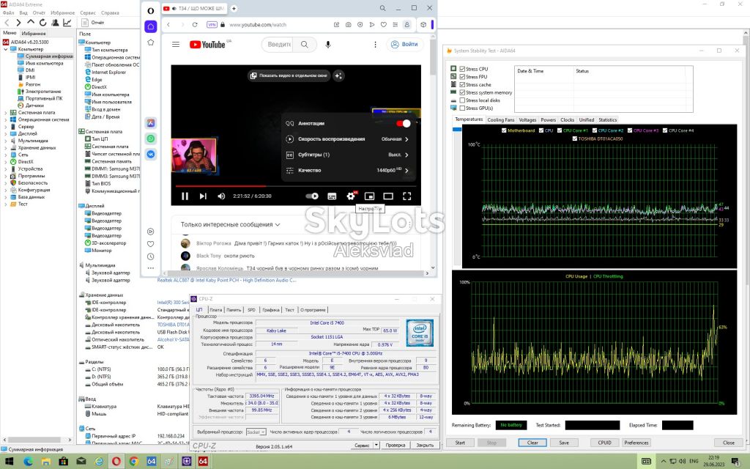This screenshot has width=750, height=469.
Task: Switch to the Cooling Fans tab
Action: (501, 120)
